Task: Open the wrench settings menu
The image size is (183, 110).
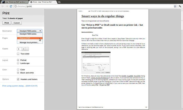Action: click(x=180, y=6)
